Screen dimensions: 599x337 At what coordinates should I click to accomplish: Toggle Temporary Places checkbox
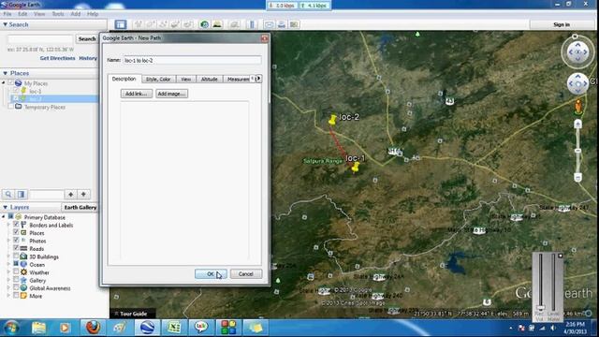point(10,107)
